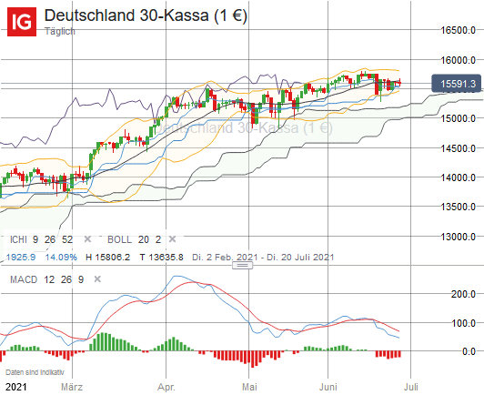Click the 13000.0 price axis label

[x=459, y=237]
